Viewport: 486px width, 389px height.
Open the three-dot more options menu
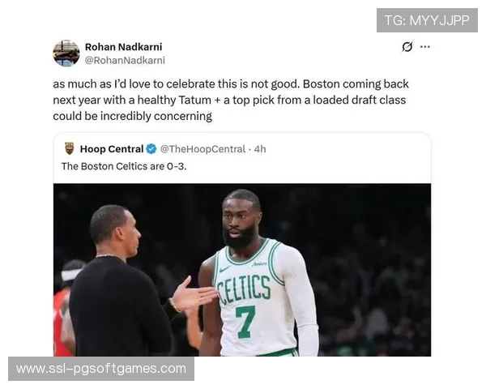tap(425, 47)
